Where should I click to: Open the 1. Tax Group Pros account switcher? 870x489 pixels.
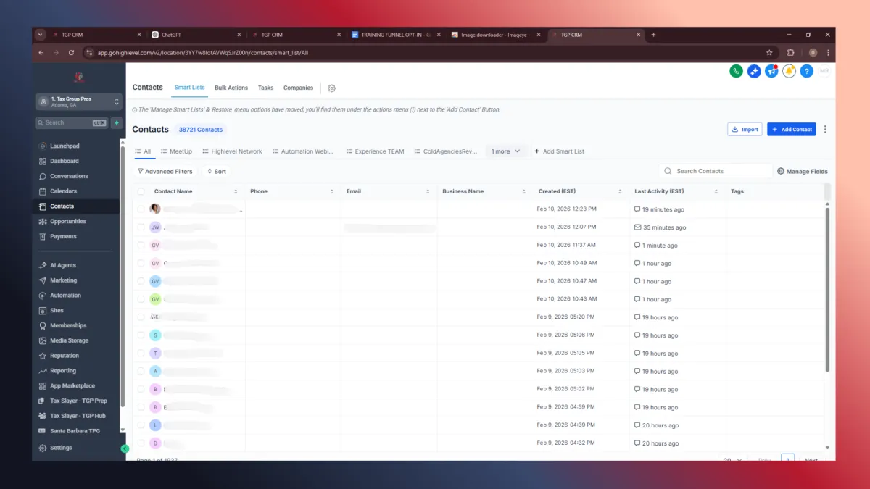pos(78,101)
